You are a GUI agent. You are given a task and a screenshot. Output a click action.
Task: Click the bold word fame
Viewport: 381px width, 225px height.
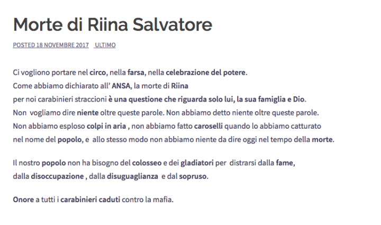click(285, 163)
